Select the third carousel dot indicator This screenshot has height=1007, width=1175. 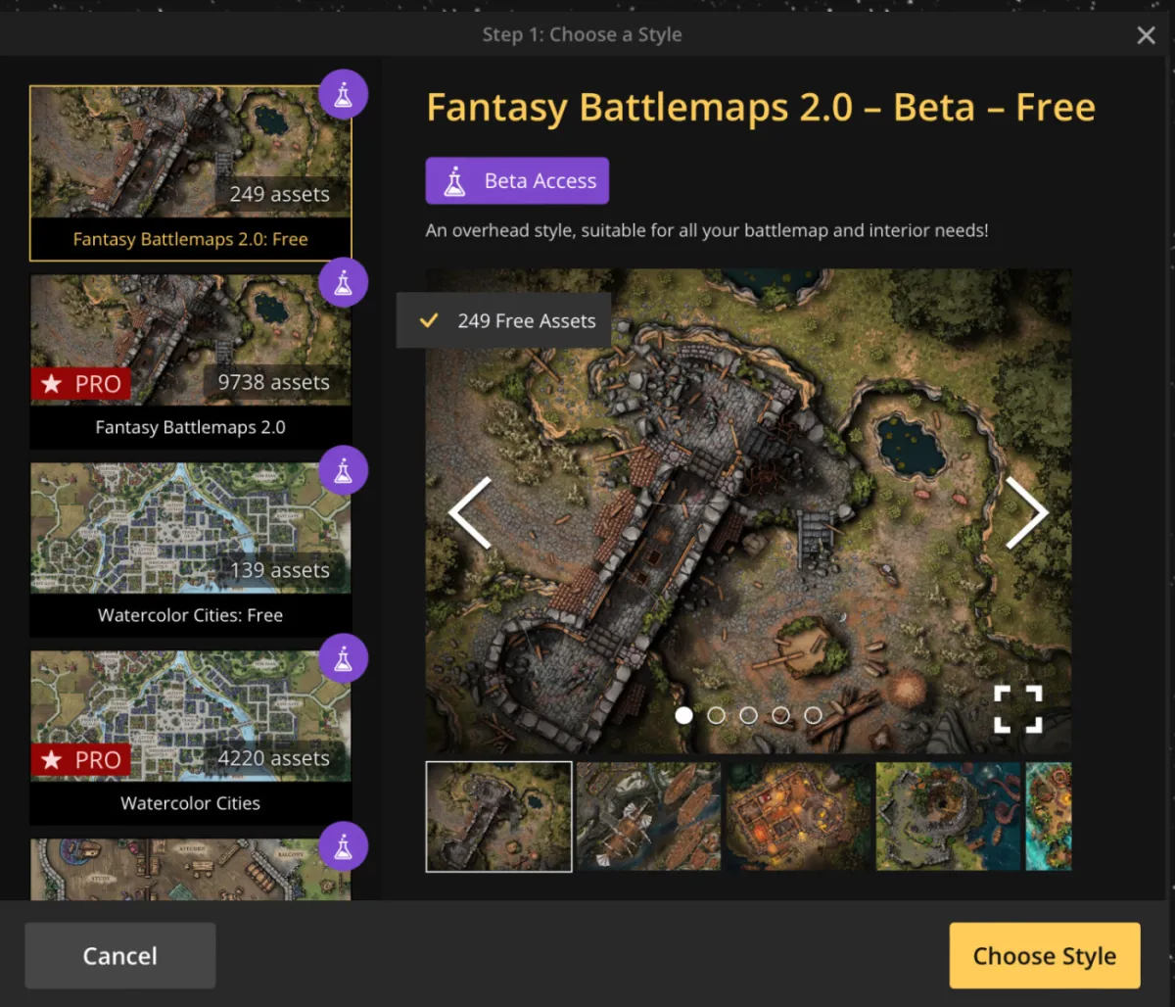[x=748, y=715]
